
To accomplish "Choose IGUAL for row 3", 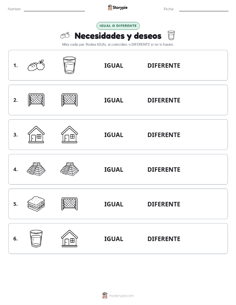I will pos(114,135).
